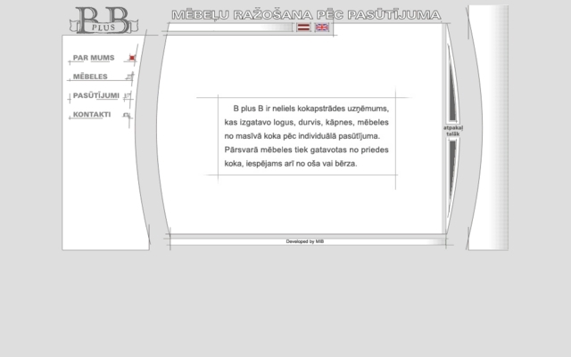This screenshot has width=571, height=357.
Task: Click the red square icon beside Par Mums
Action: coord(131,58)
